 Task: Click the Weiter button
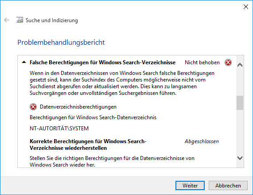pos(190,186)
